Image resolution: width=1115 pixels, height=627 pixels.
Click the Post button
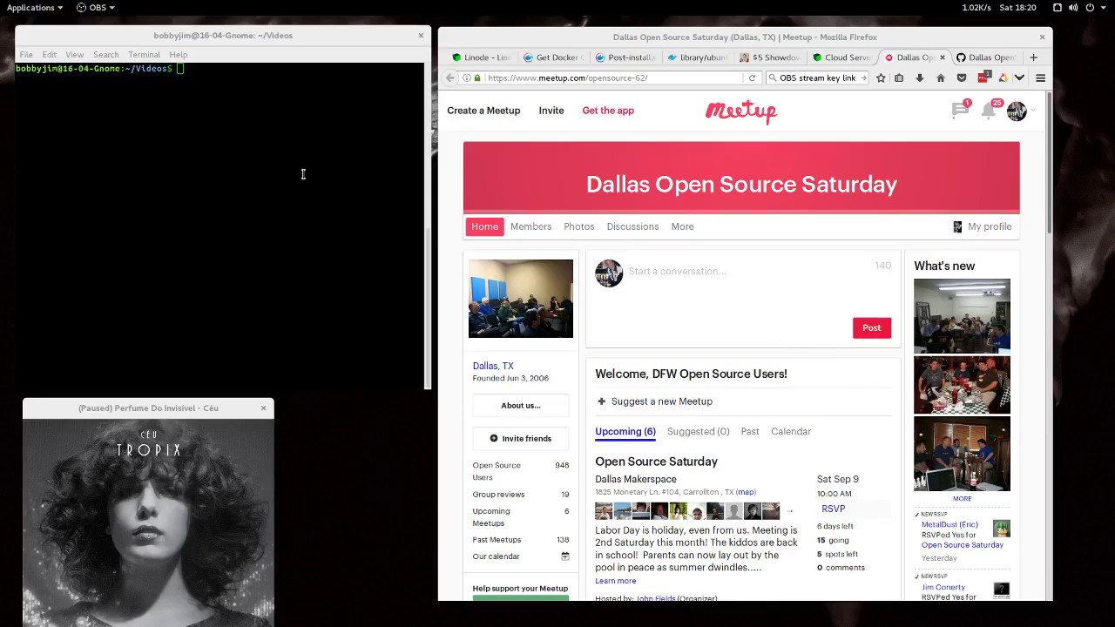coord(871,327)
